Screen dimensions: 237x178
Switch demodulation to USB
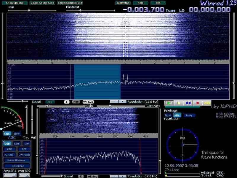coord(7,144)
